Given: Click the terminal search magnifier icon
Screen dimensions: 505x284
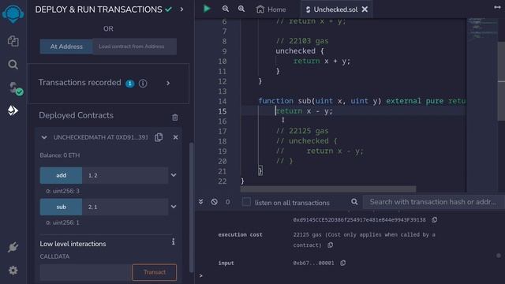Looking at the screenshot, I should [x=354, y=202].
